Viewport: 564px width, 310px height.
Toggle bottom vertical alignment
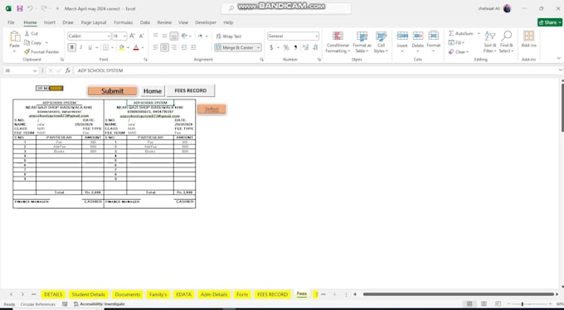pyautogui.click(x=174, y=36)
